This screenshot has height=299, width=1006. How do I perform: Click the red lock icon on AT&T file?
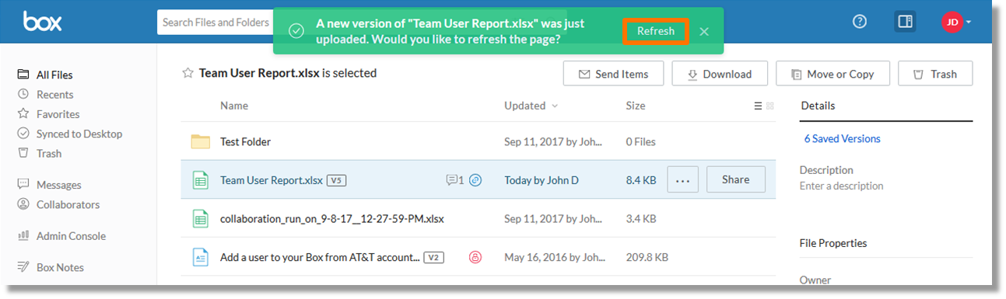tap(474, 257)
